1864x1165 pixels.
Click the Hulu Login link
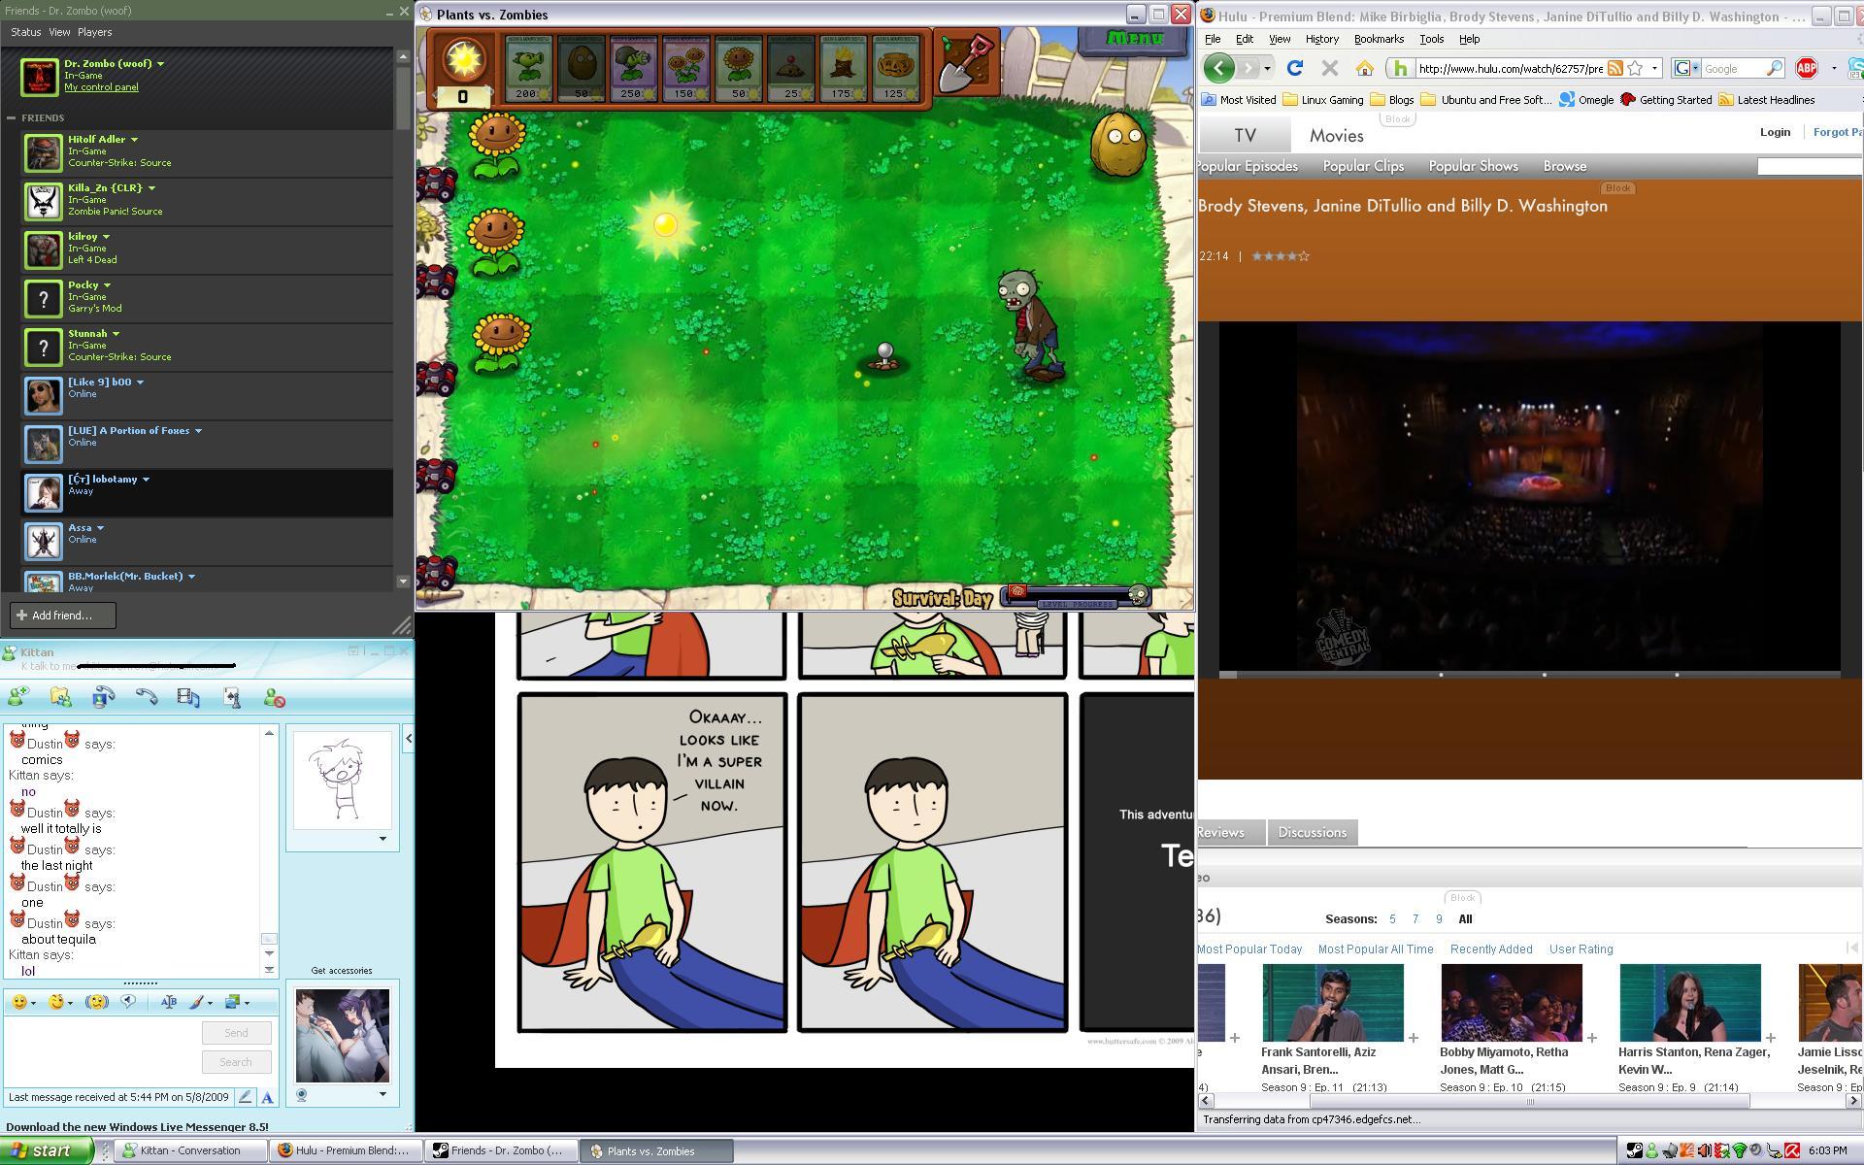pos(1775,132)
